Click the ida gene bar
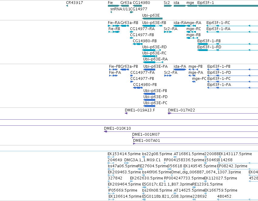Screen dimensions: 258x201 (x=180, y=6)
